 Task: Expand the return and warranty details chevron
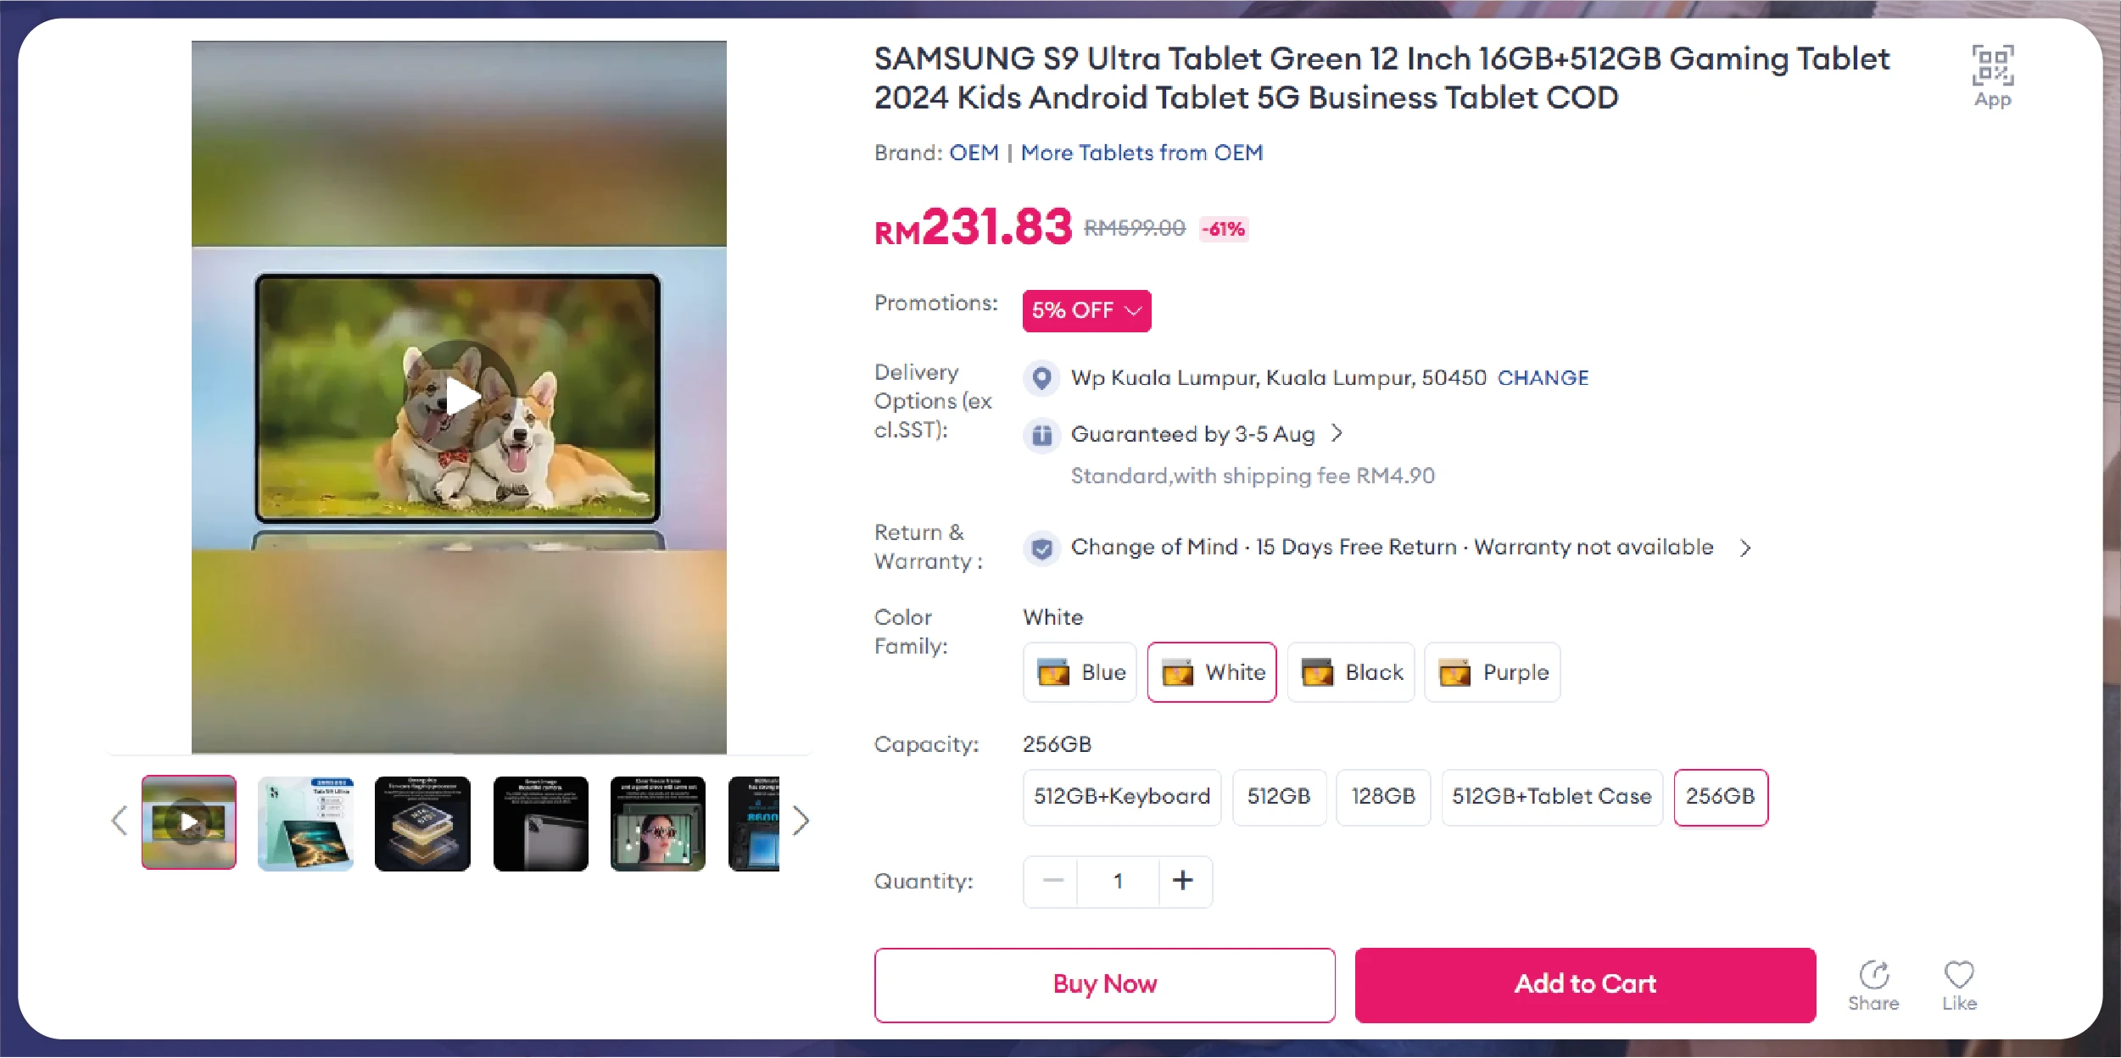(x=1744, y=548)
